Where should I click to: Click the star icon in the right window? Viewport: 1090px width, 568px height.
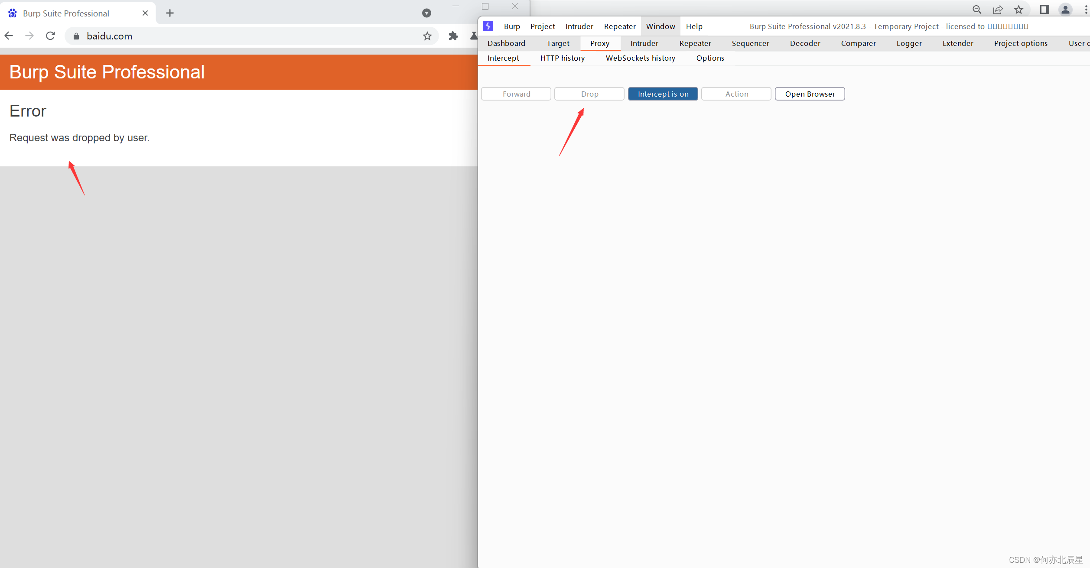point(1019,10)
